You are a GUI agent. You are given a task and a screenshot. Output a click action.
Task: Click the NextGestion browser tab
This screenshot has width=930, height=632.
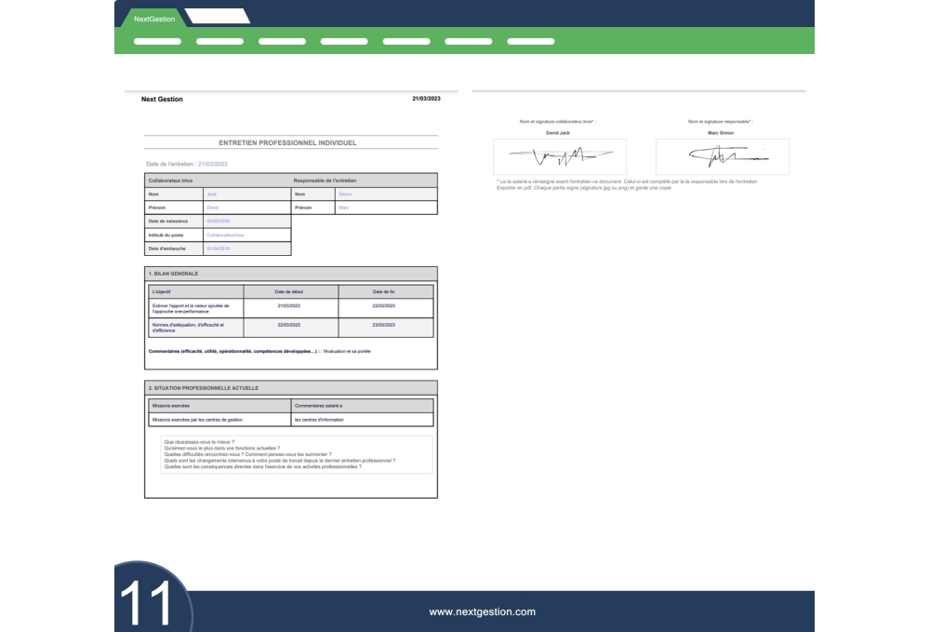(153, 19)
